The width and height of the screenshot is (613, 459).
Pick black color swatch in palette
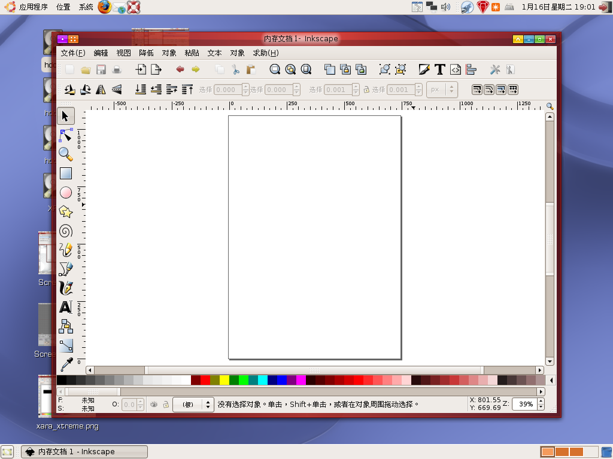click(62, 380)
